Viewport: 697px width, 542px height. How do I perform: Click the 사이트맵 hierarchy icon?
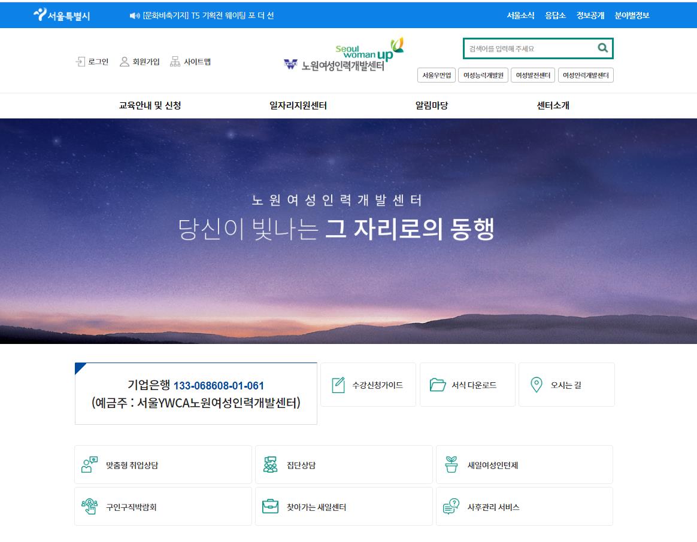pos(175,62)
